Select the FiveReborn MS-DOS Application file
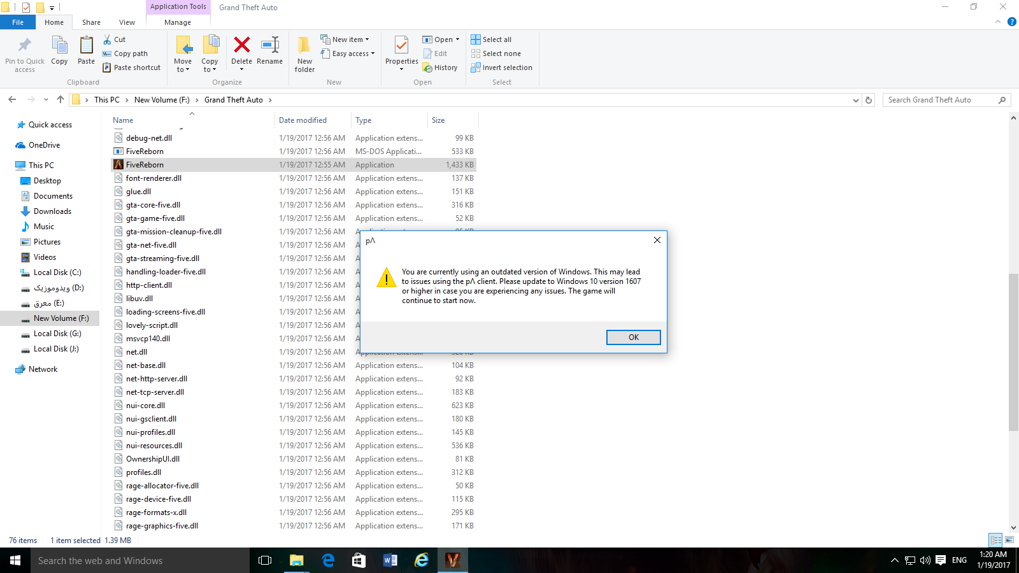 [145, 152]
